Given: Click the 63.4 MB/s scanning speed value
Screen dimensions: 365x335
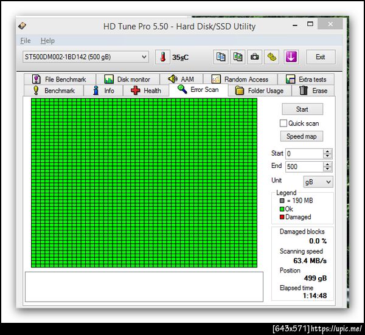Looking at the screenshot, I should [x=310, y=261].
